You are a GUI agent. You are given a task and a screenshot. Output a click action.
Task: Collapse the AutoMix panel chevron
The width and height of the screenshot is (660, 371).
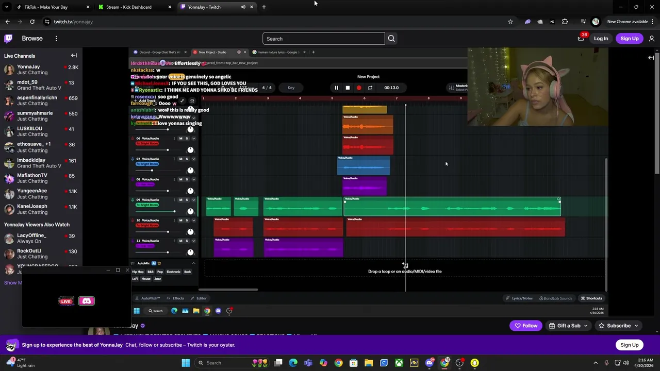click(193, 263)
